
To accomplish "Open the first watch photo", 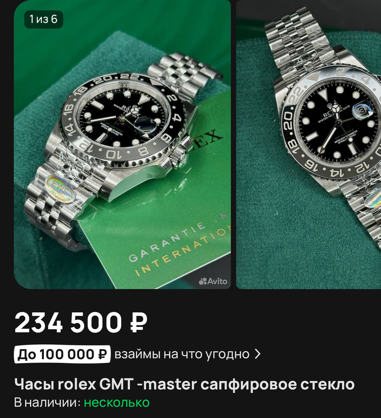I will [122, 144].
